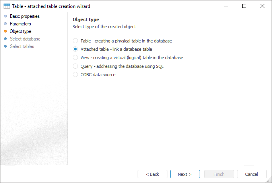The image size is (272, 183).
Task: Select the Attached table radio button
Action: point(76,49)
